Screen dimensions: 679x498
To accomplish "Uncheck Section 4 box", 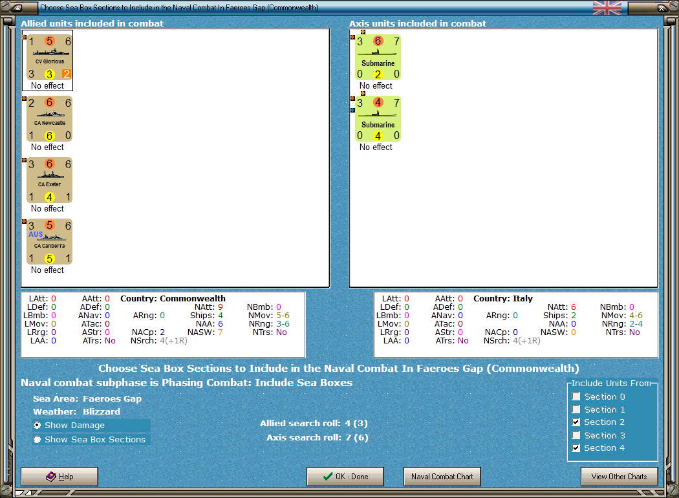I will pos(576,448).
